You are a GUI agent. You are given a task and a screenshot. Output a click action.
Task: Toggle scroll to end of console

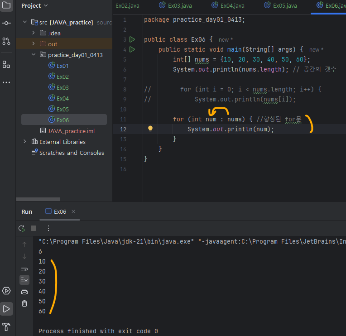point(24,280)
